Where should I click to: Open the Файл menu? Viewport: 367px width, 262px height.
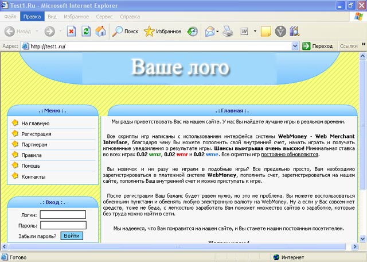coord(10,17)
